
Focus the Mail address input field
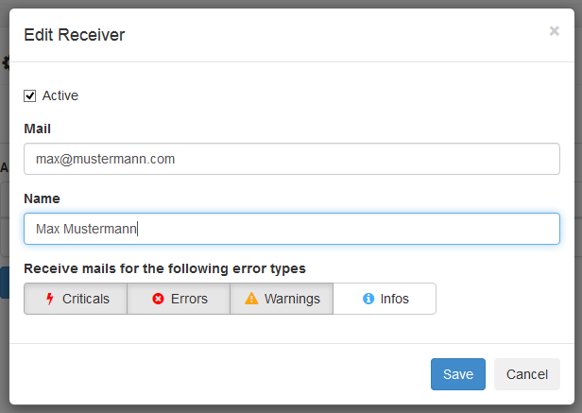point(291,159)
